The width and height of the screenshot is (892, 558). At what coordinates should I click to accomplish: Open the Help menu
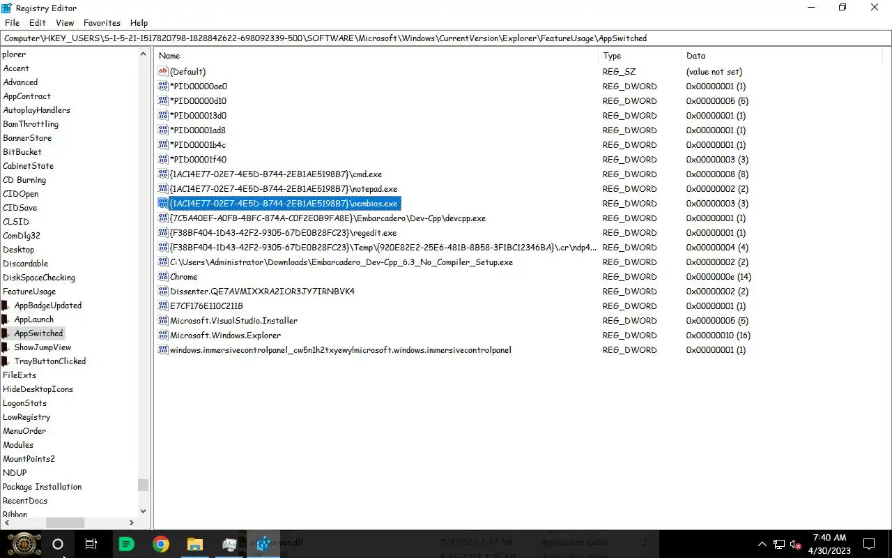pos(139,23)
